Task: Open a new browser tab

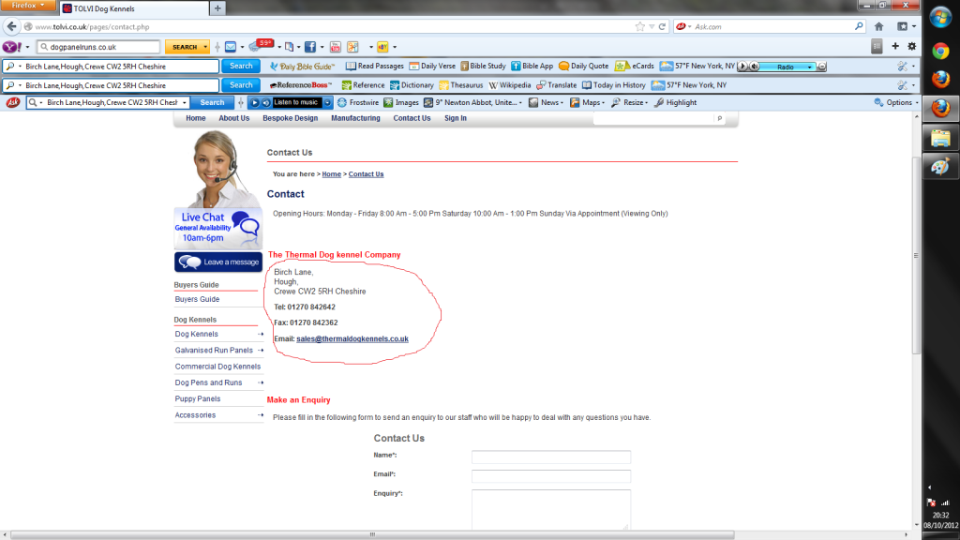Action: [217, 8]
